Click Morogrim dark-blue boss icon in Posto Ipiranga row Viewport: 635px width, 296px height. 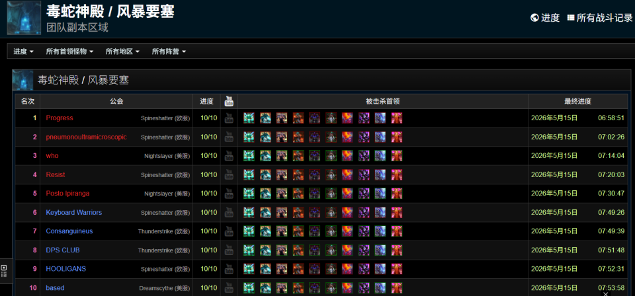click(315, 194)
